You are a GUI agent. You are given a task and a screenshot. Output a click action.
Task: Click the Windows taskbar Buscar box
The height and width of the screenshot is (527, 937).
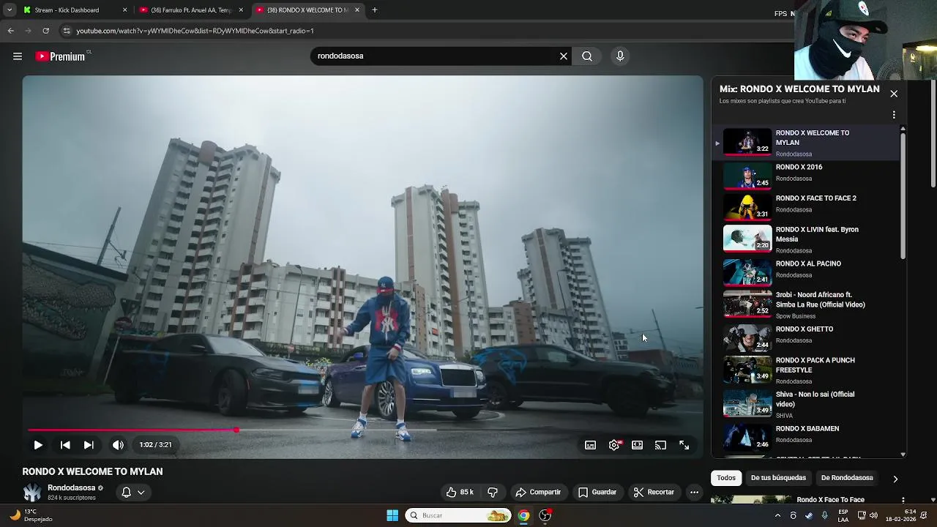458,515
